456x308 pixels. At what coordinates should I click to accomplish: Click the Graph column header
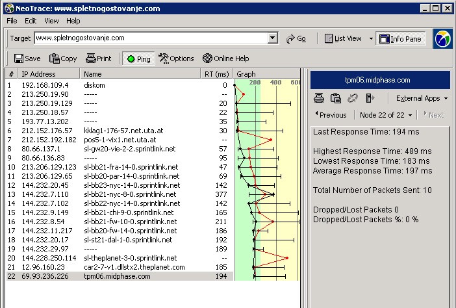(x=266, y=74)
